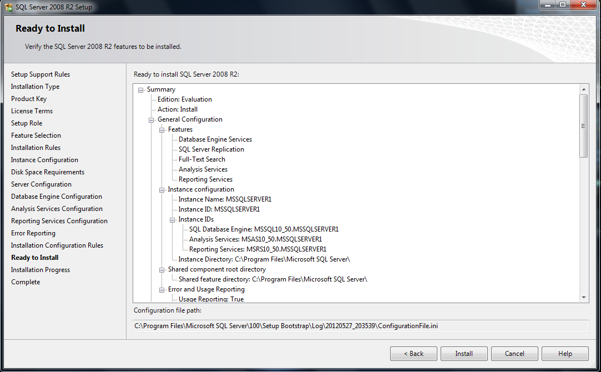601x372 pixels.
Task: Click the SQL Server Setup title bar icon
Action: click(8, 7)
